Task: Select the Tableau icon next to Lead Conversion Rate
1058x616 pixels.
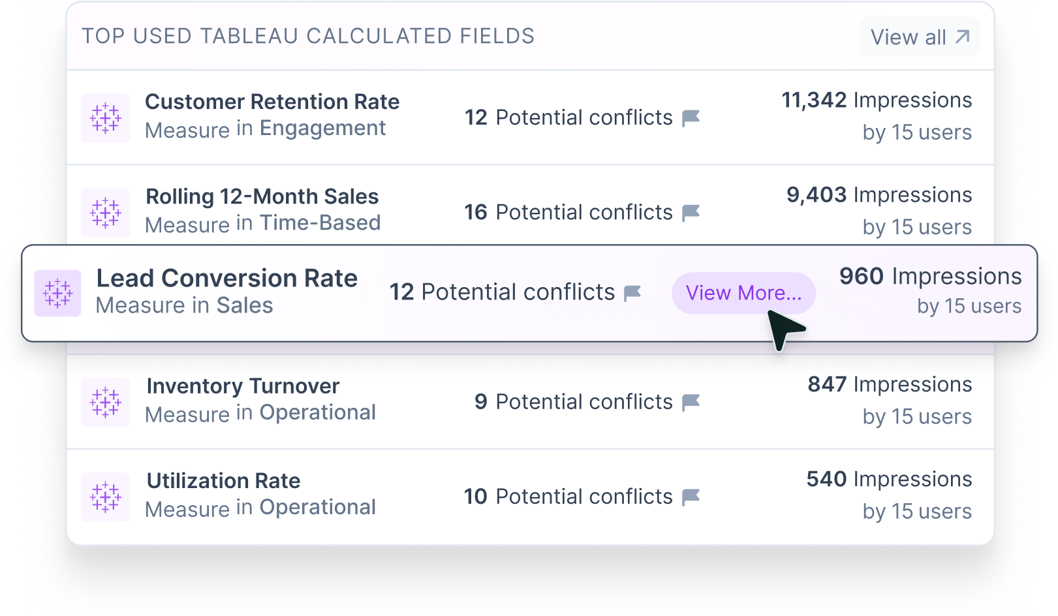Action: click(x=57, y=294)
